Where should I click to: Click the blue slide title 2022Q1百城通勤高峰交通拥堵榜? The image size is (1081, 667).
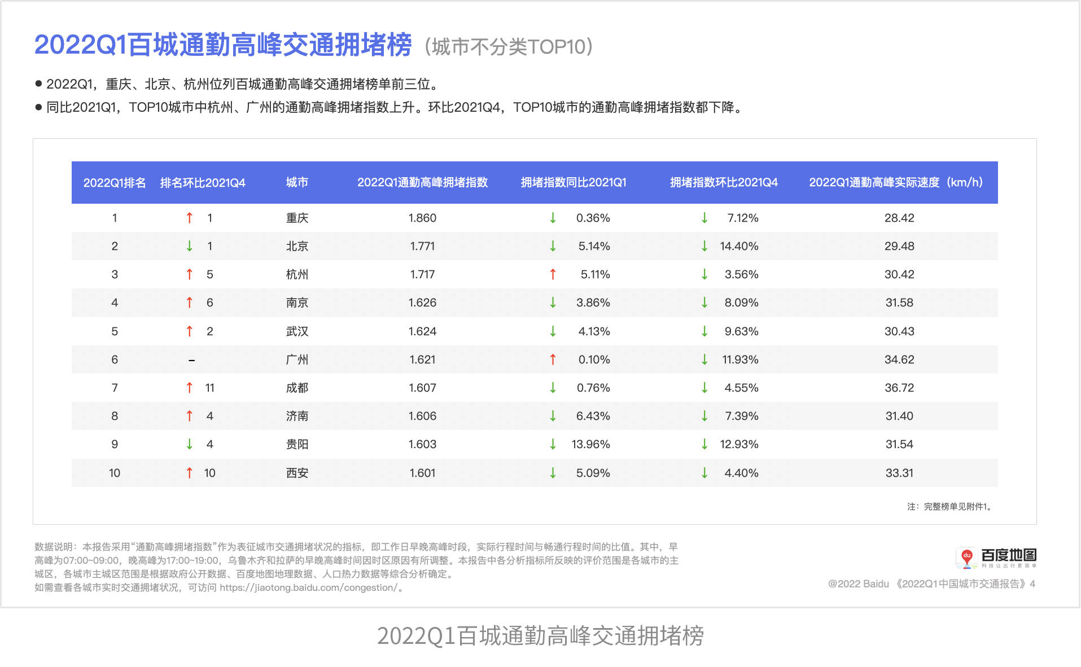coord(223,45)
